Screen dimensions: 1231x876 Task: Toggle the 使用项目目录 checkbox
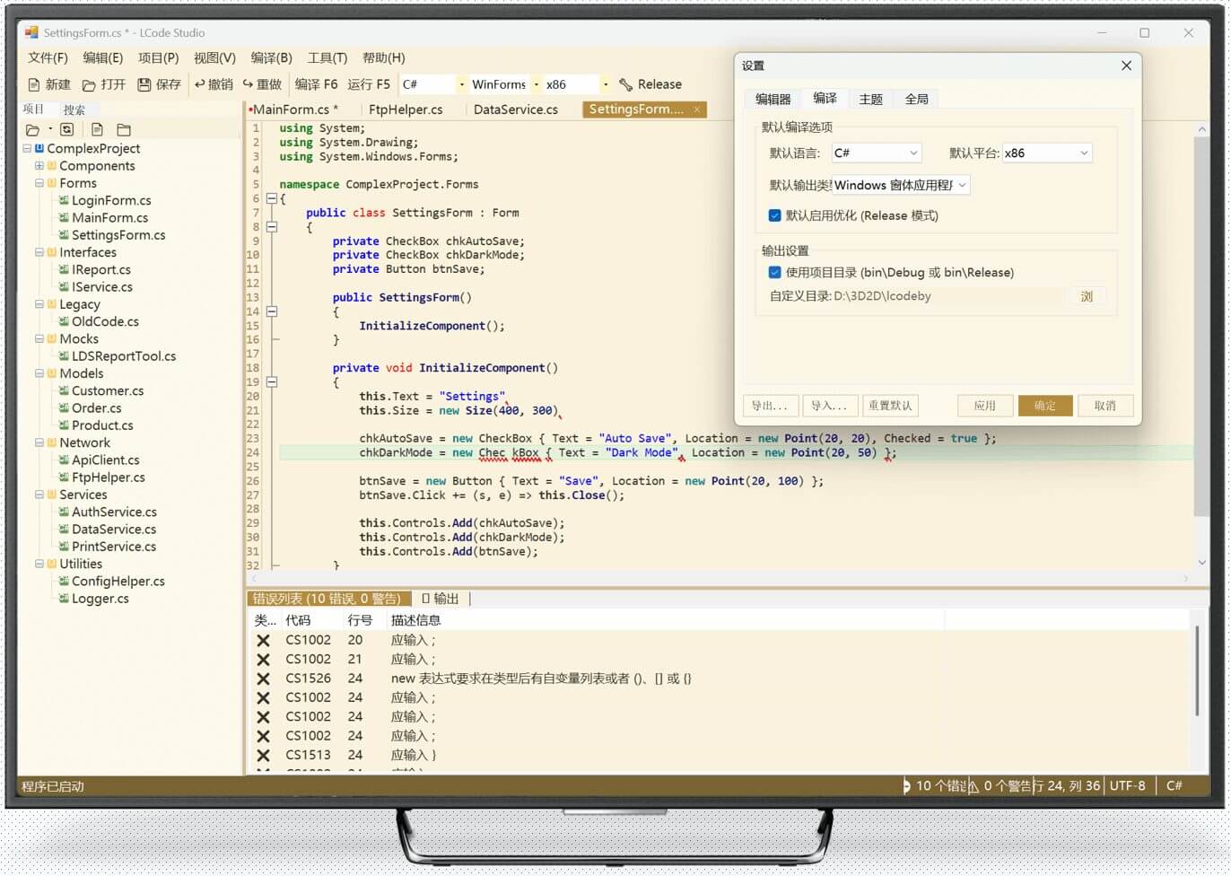[774, 272]
